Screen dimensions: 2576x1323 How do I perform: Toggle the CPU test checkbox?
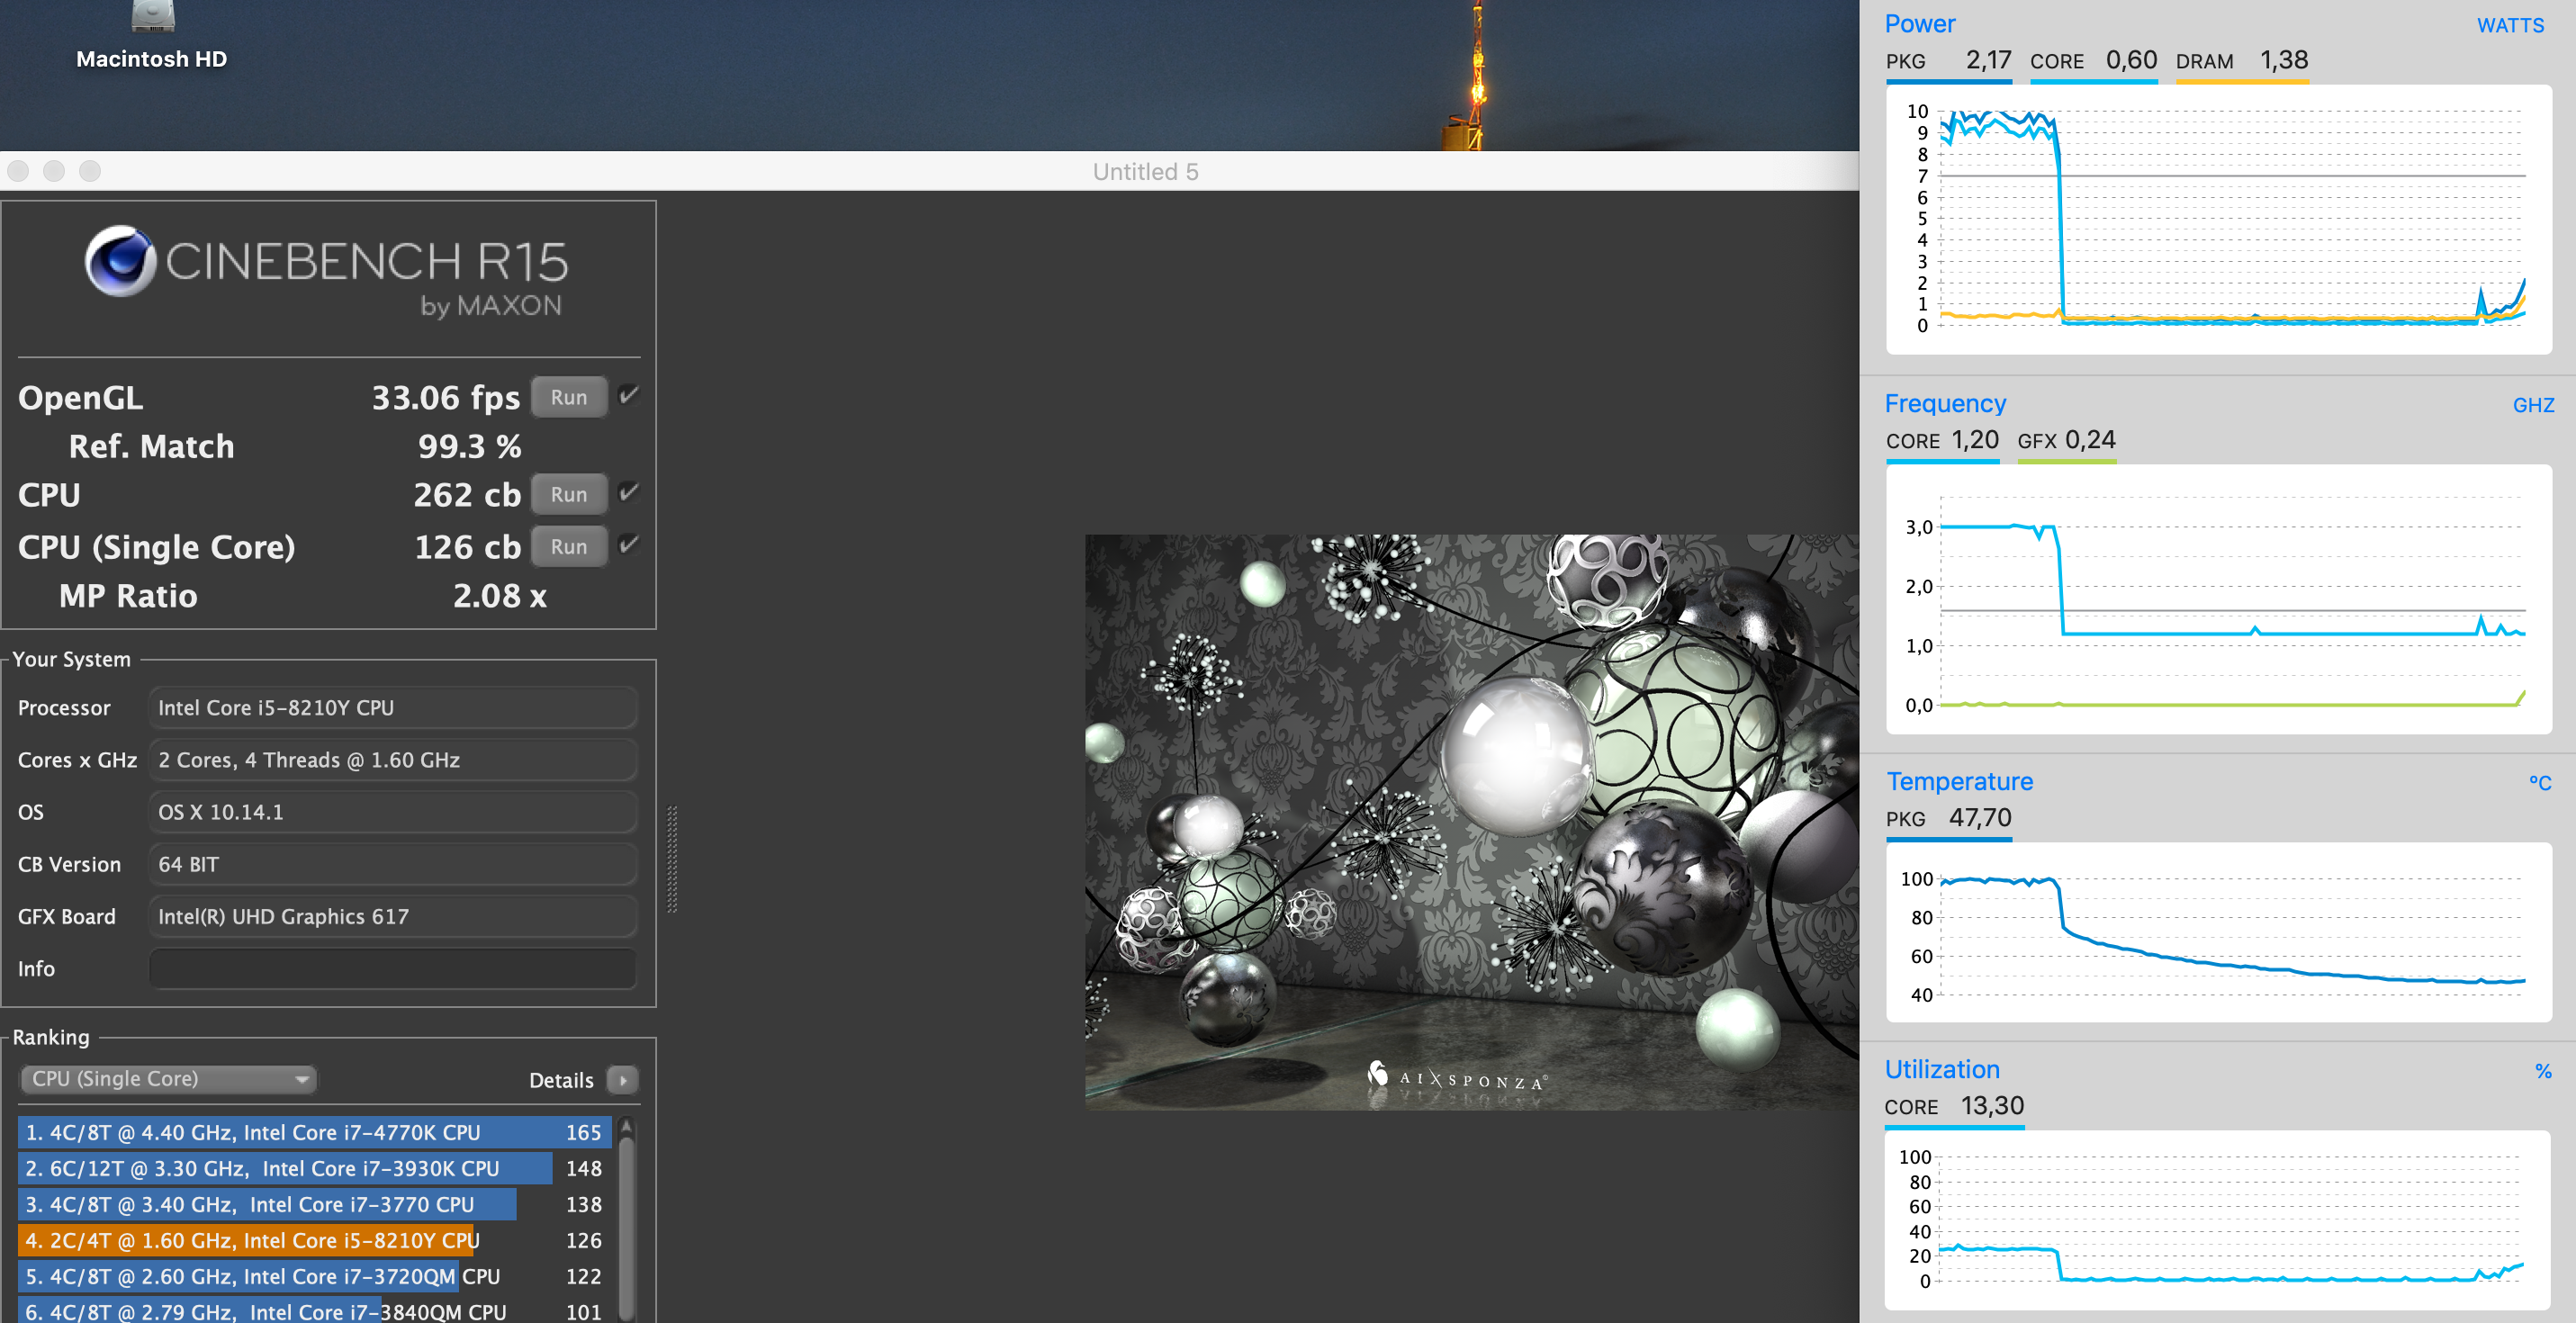[x=628, y=493]
